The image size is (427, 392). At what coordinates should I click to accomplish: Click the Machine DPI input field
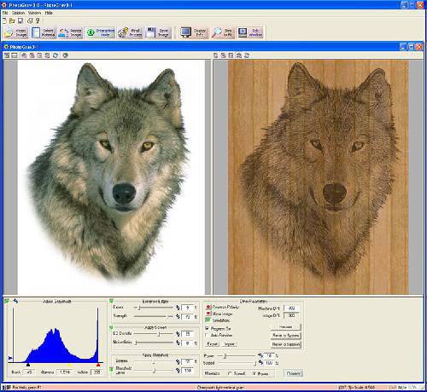pyautogui.click(x=291, y=308)
